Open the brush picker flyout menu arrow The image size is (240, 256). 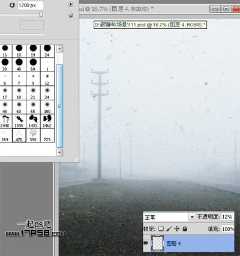70,4
